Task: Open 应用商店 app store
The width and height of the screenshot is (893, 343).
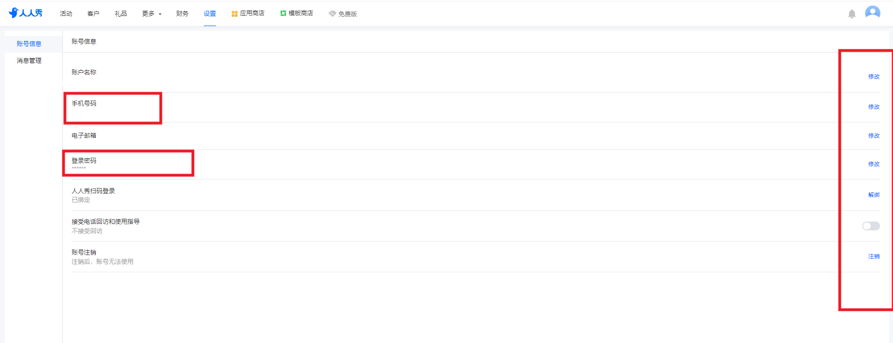Action: coord(248,13)
